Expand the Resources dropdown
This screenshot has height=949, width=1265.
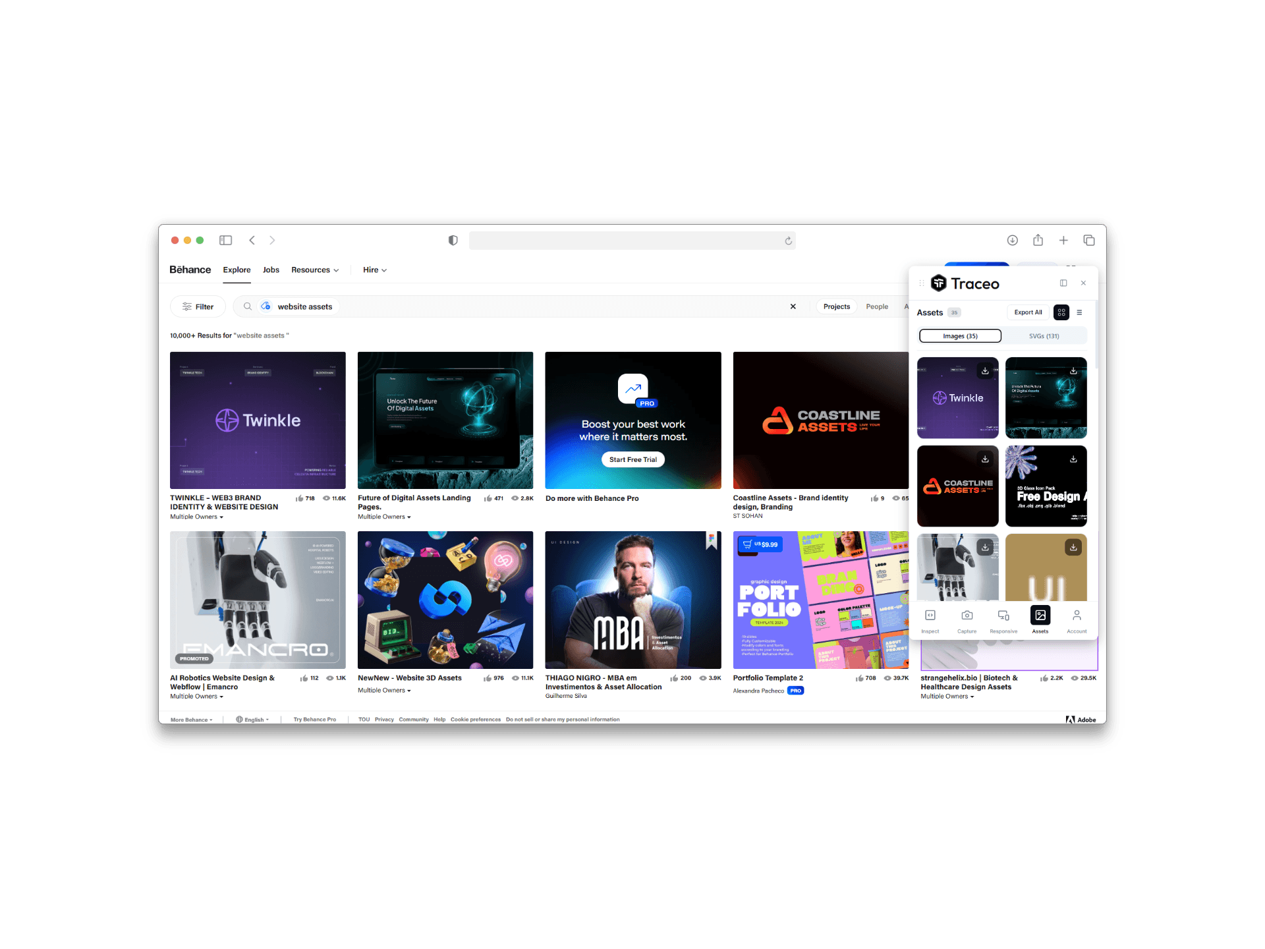[315, 270]
